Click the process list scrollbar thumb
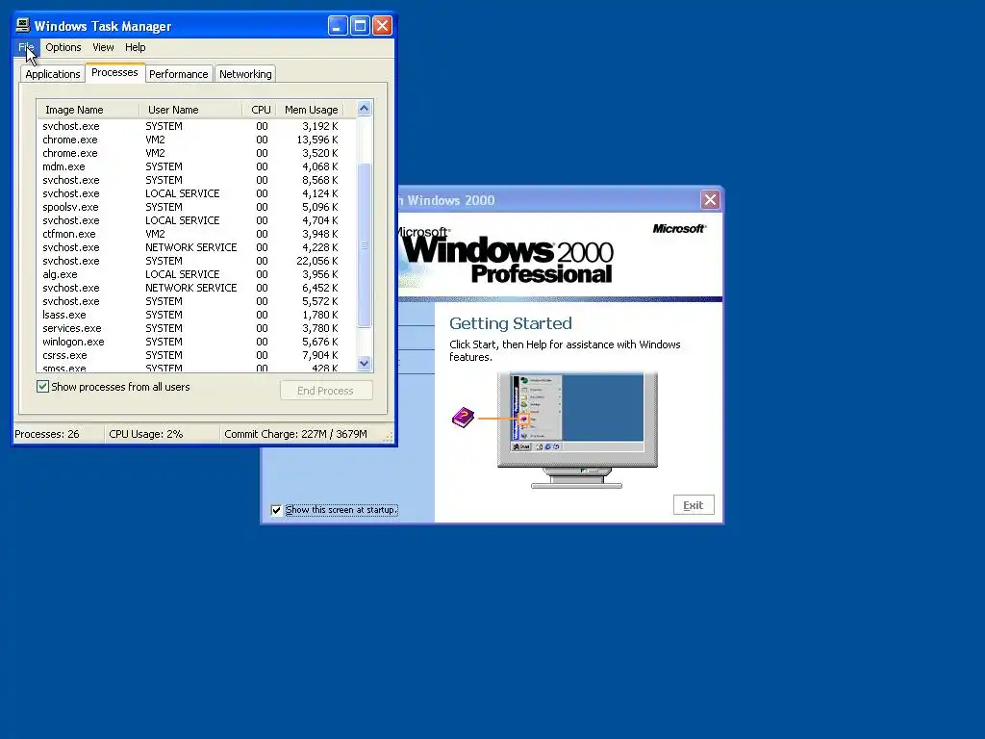985x739 pixels. 365,245
